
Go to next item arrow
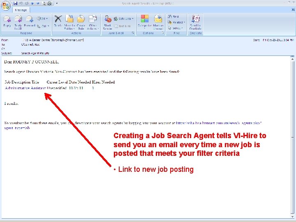click(38, 3)
